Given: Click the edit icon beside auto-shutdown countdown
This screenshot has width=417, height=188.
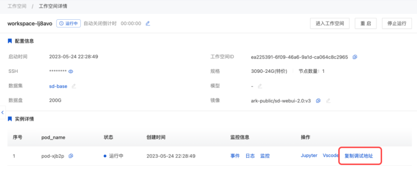Looking at the screenshot, I should pos(148,24).
